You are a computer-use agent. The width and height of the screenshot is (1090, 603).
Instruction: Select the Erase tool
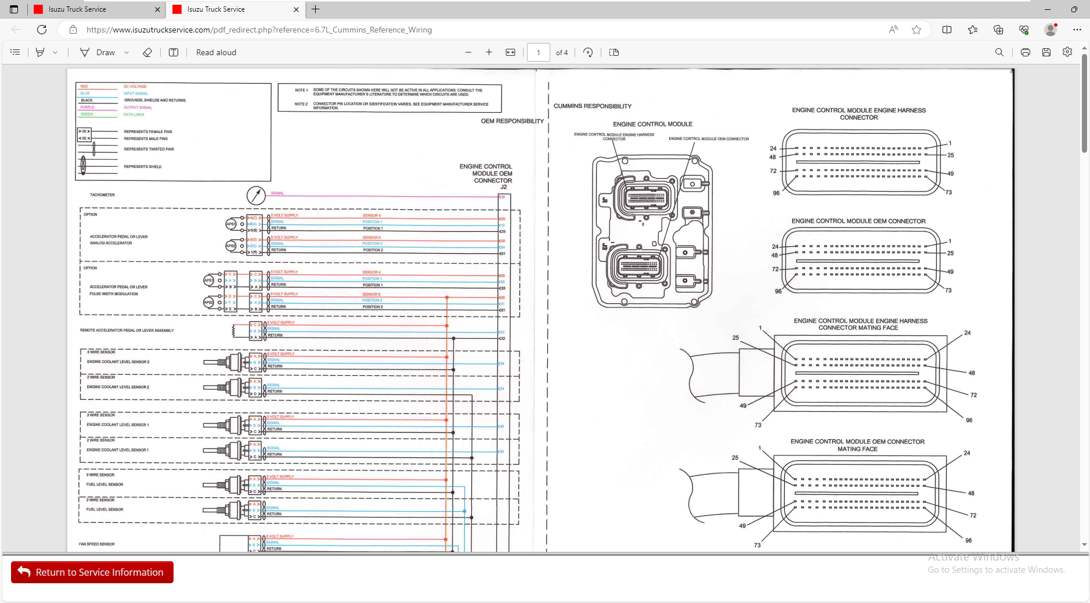pos(147,52)
